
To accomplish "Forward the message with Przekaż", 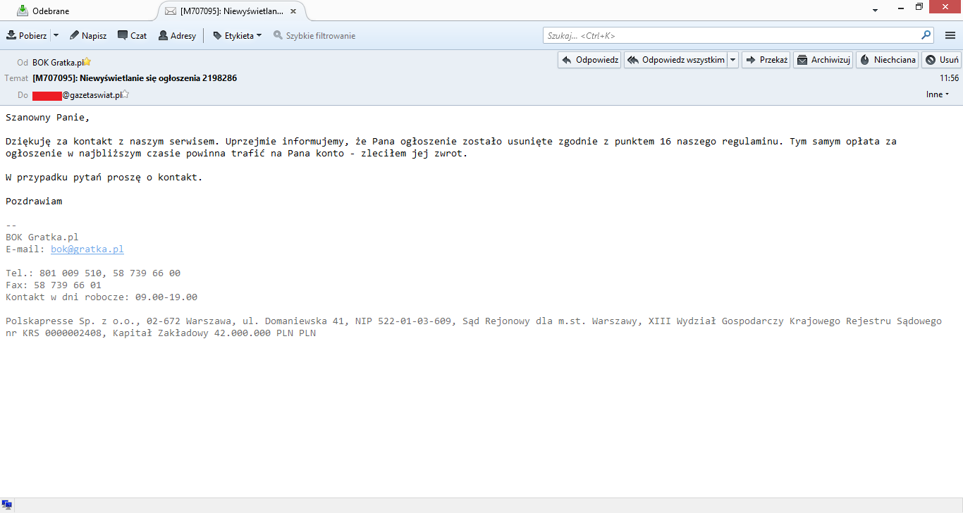I will [x=766, y=60].
